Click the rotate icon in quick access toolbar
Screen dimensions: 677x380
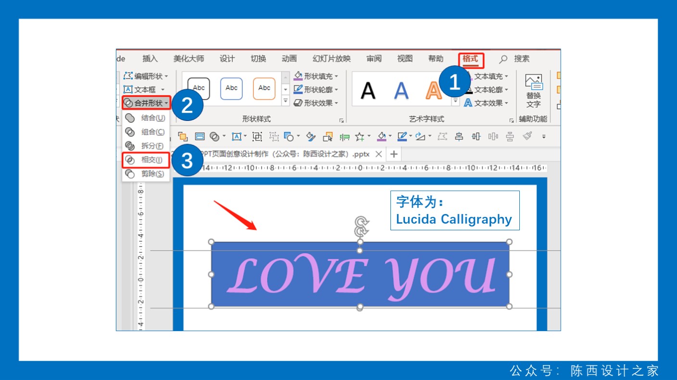pyautogui.click(x=420, y=137)
